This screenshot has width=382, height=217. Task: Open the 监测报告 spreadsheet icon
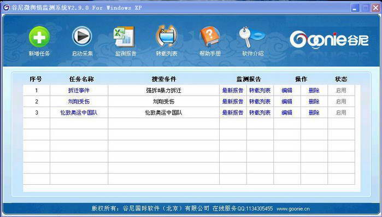[x=124, y=37]
